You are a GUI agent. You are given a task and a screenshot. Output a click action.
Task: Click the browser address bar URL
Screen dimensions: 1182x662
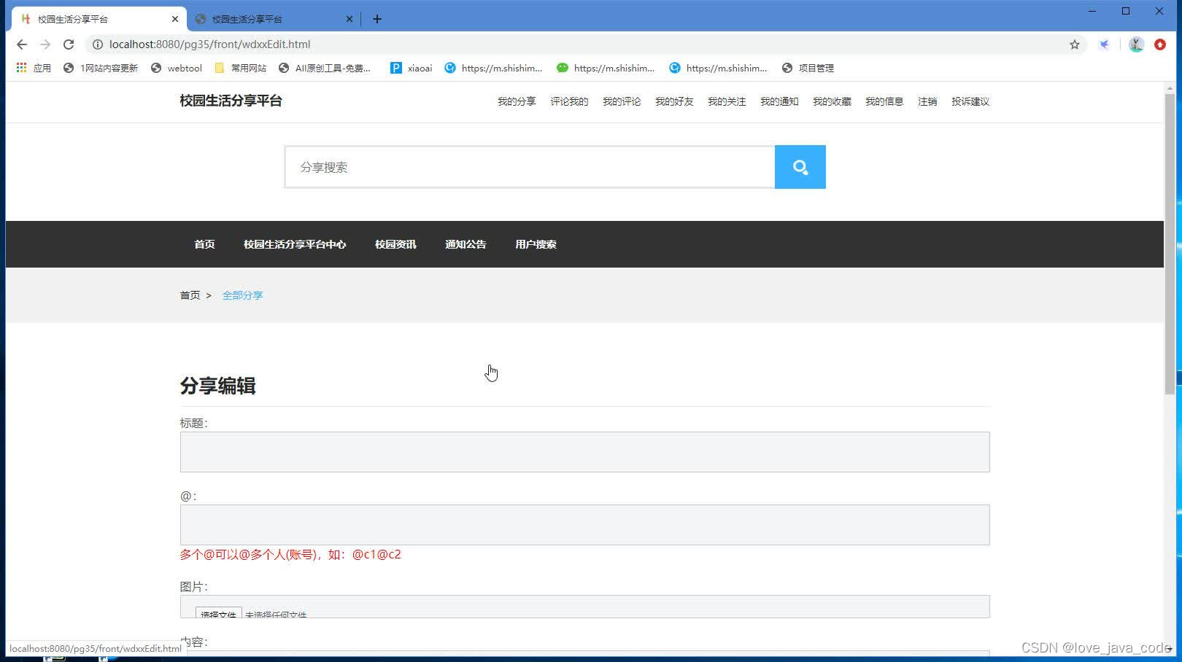pos(210,44)
